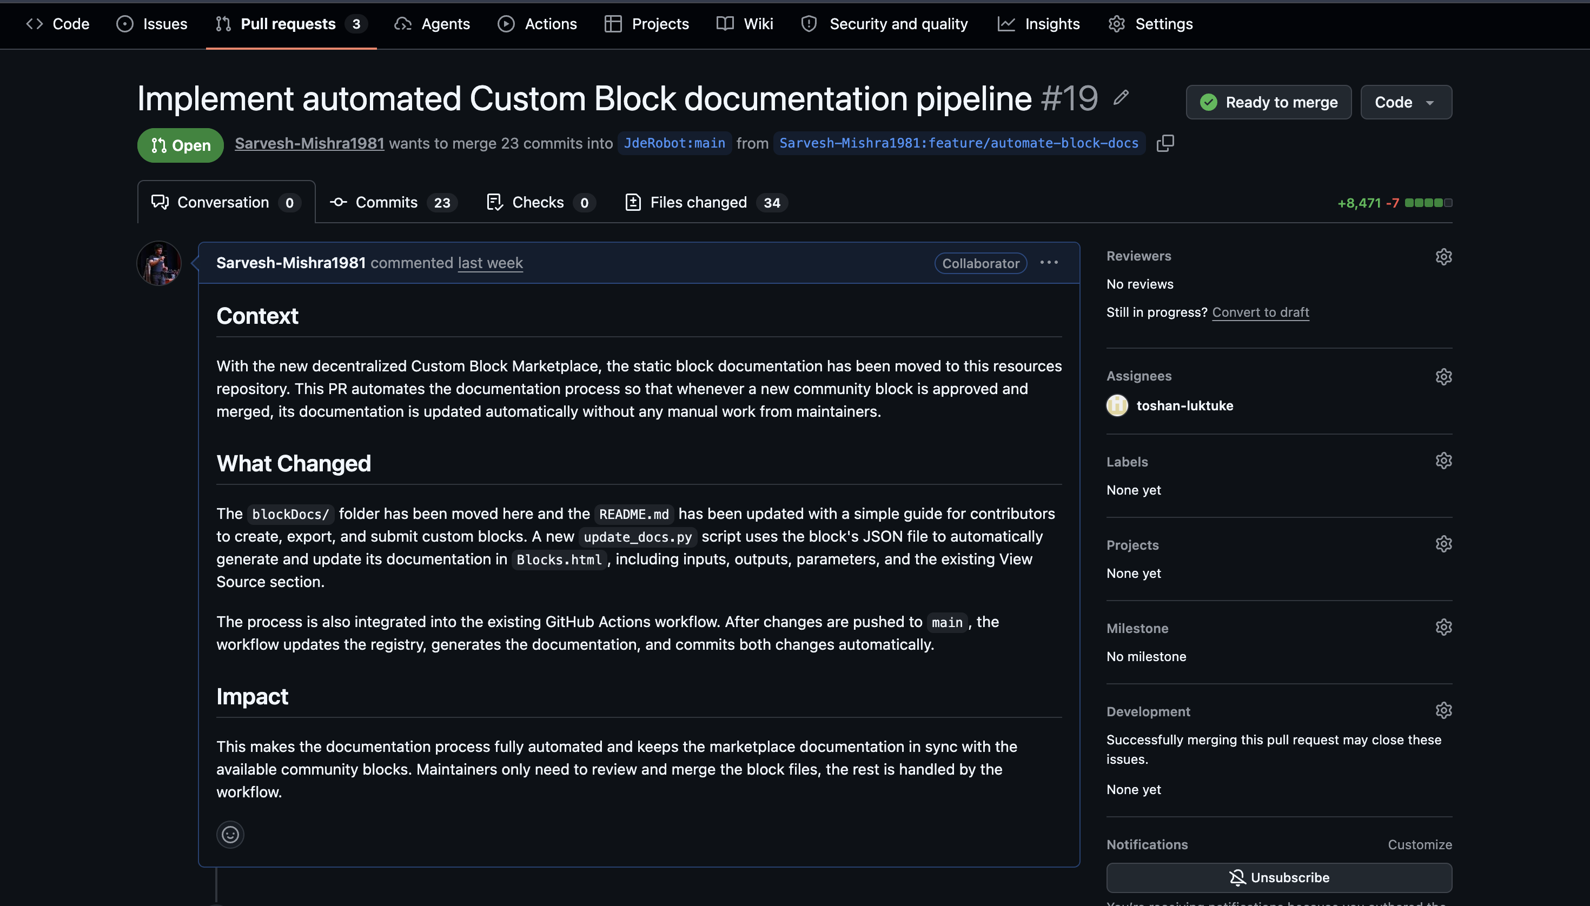
Task: Open the Actions repository tab
Action: [x=537, y=24]
